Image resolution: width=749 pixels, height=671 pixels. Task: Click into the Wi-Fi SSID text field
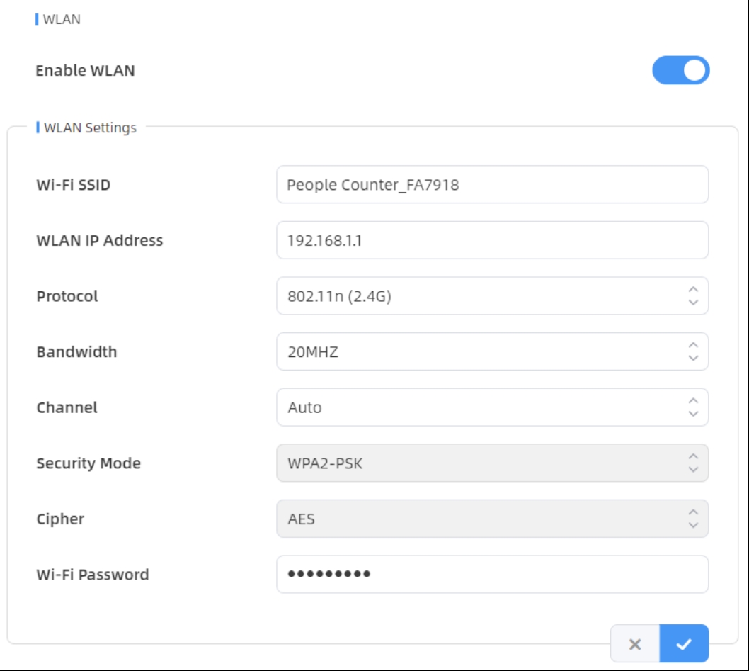(491, 185)
